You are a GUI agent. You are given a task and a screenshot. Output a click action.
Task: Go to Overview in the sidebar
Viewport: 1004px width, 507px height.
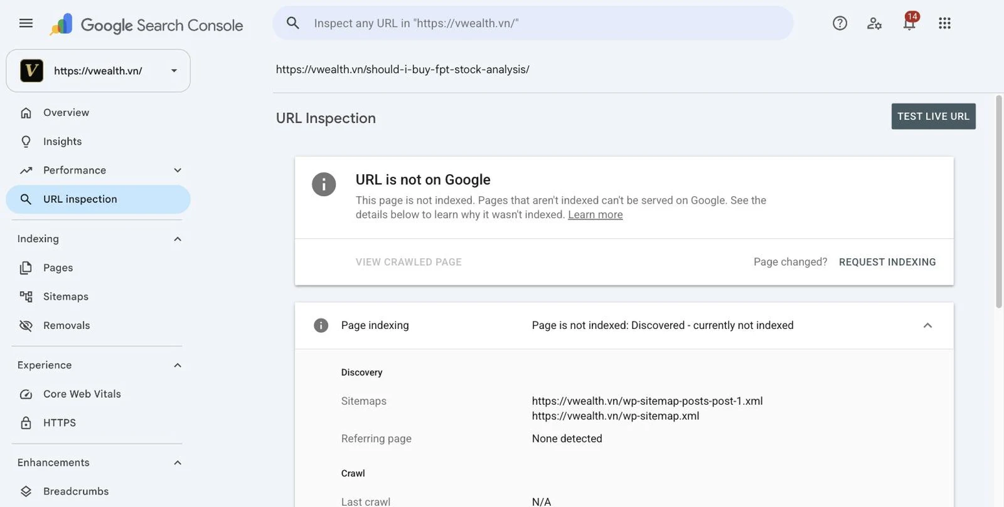pyautogui.click(x=98, y=113)
